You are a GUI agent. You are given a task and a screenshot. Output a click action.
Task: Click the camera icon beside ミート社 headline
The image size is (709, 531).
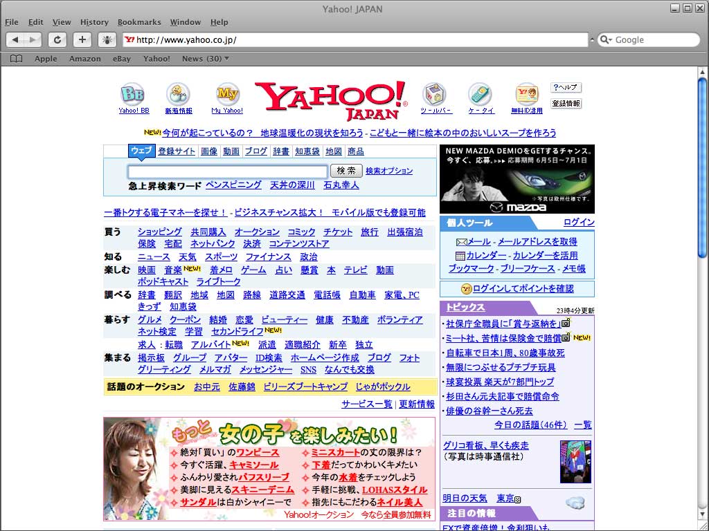(566, 337)
